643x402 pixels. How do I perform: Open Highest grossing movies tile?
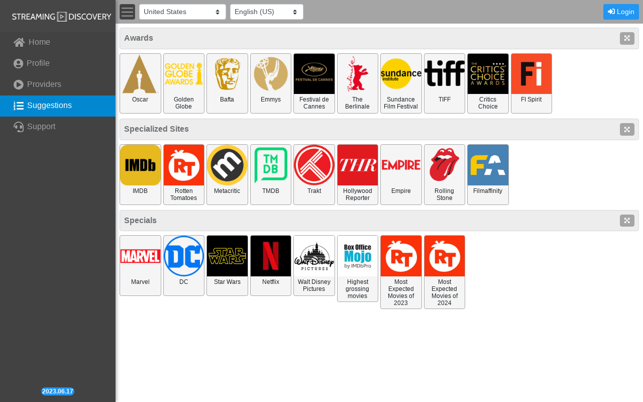pos(358,268)
